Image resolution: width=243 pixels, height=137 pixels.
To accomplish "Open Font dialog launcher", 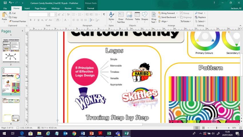I will point(69,26).
